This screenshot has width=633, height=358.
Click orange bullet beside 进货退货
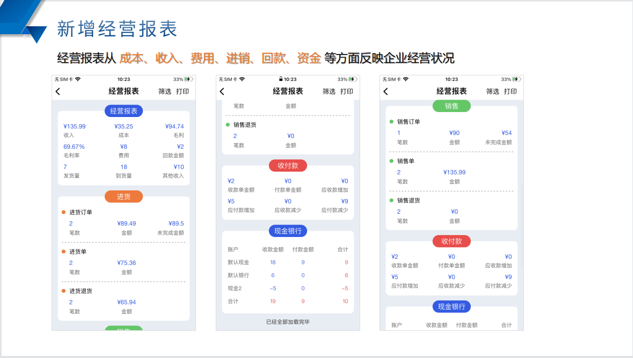point(63,291)
